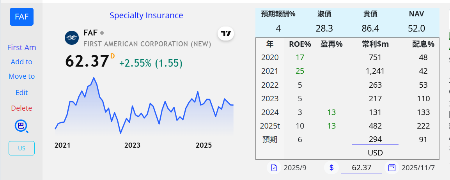This screenshot has height=180, width=450.
Task: Click the orange D delayed-data indicator
Action: [x=112, y=56]
